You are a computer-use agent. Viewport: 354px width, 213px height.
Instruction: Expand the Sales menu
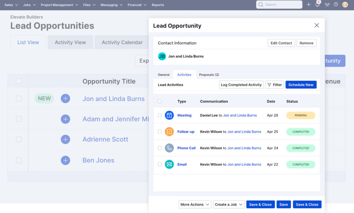coord(11,5)
